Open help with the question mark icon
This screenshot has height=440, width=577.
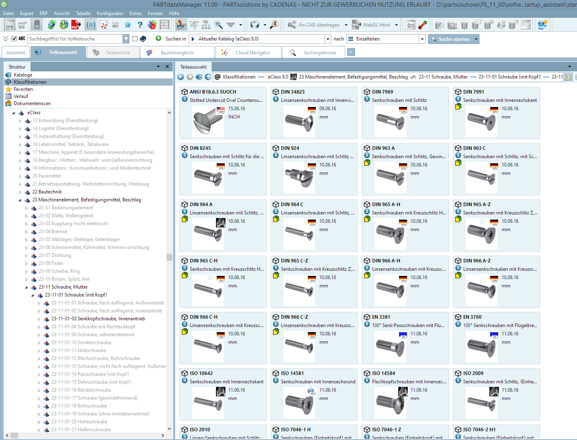pos(140,25)
